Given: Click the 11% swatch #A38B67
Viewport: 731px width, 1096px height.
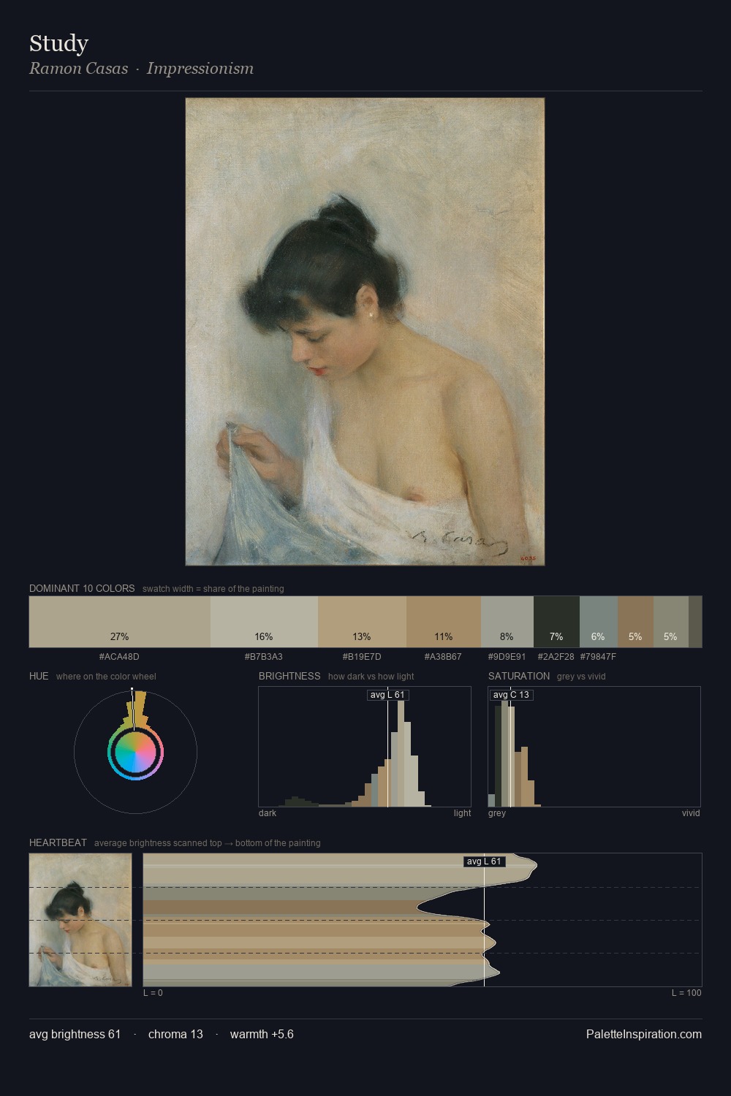Looking at the screenshot, I should click(444, 622).
